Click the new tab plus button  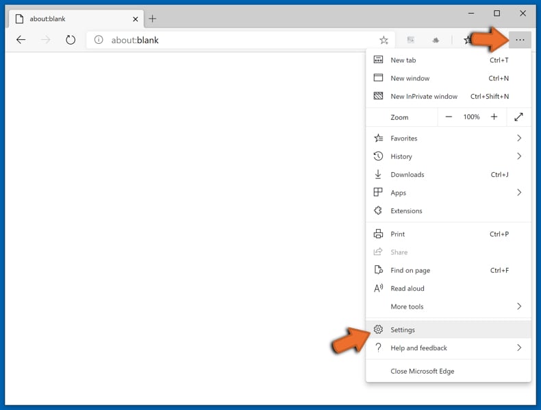(x=153, y=19)
